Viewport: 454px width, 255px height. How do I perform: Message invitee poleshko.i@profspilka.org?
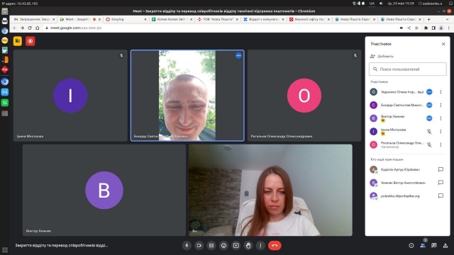(x=441, y=195)
